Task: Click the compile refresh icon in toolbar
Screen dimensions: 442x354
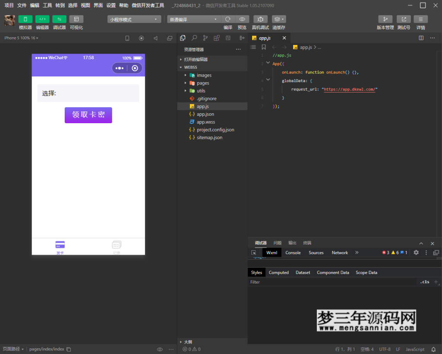Action: pyautogui.click(x=228, y=19)
